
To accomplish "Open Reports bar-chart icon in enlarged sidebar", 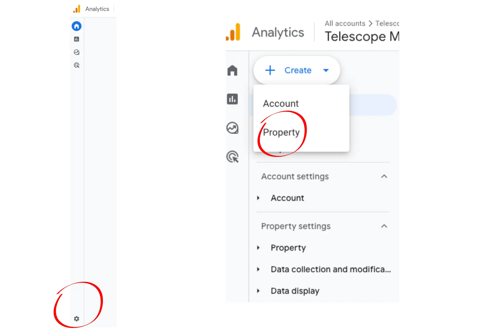I will pos(232,99).
